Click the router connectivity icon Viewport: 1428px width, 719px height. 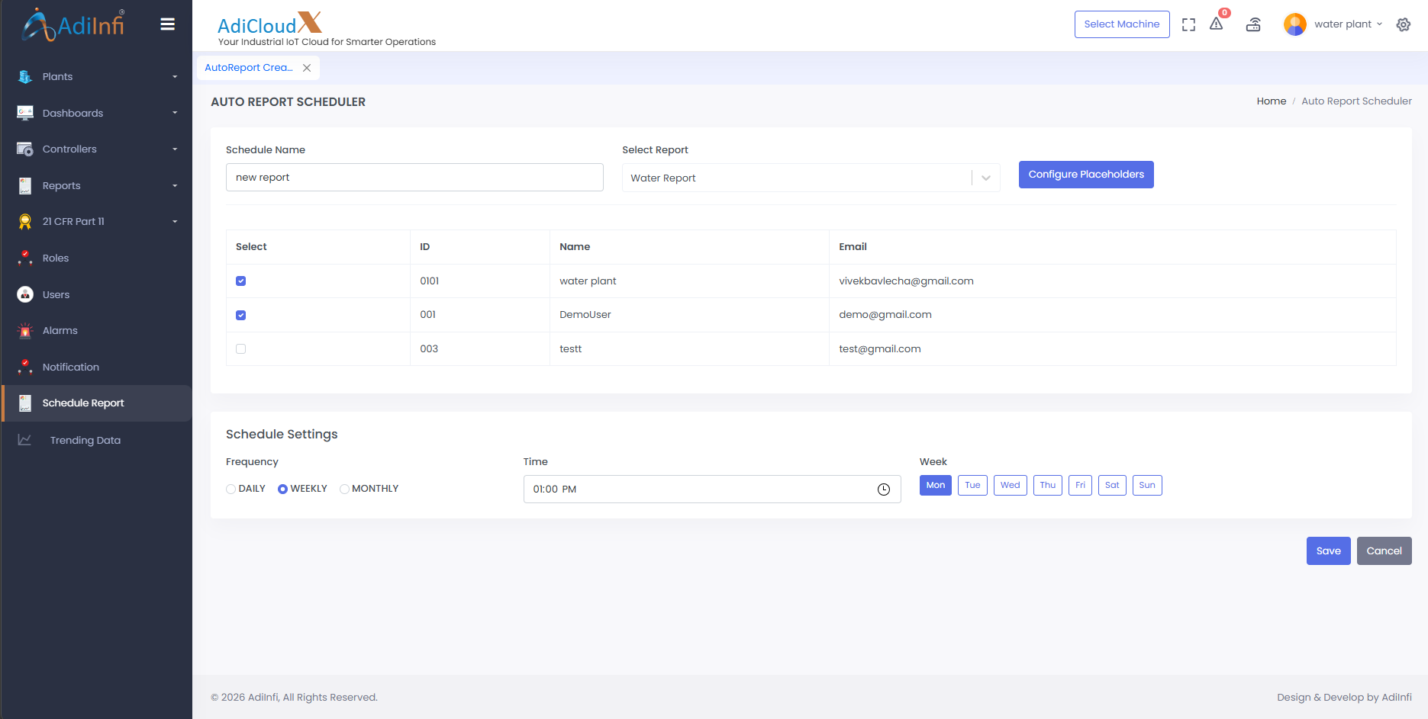tap(1253, 24)
